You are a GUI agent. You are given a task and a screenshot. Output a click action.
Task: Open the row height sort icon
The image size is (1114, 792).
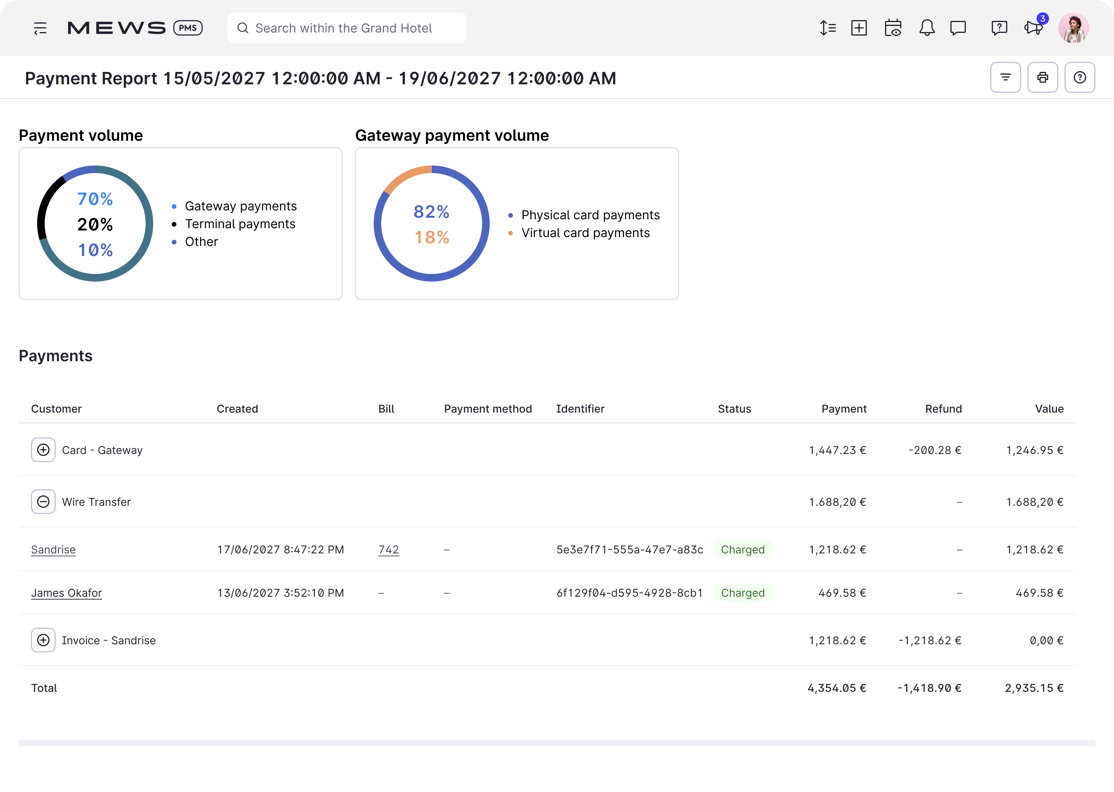click(x=828, y=28)
